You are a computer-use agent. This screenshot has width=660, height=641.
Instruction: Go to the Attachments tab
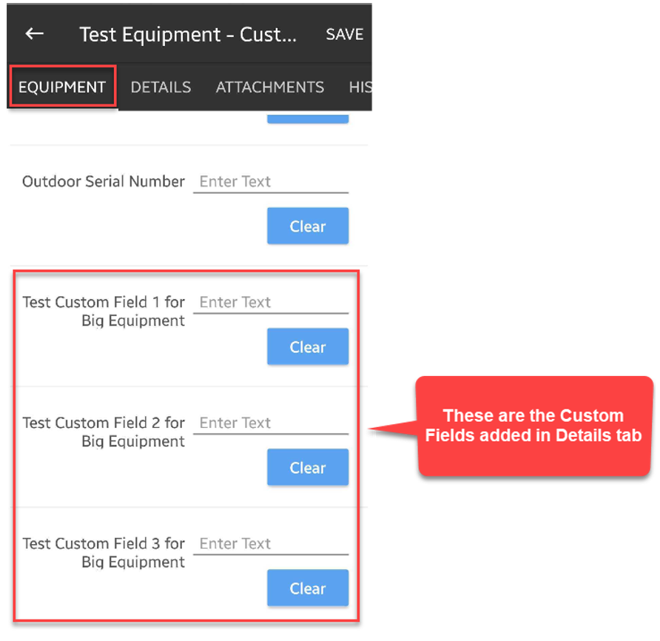(x=269, y=87)
